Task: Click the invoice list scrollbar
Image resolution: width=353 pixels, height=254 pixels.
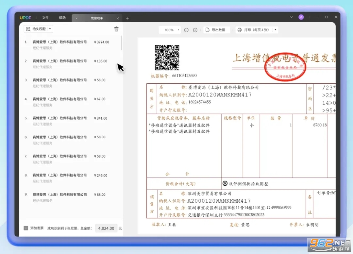Action: point(121,43)
